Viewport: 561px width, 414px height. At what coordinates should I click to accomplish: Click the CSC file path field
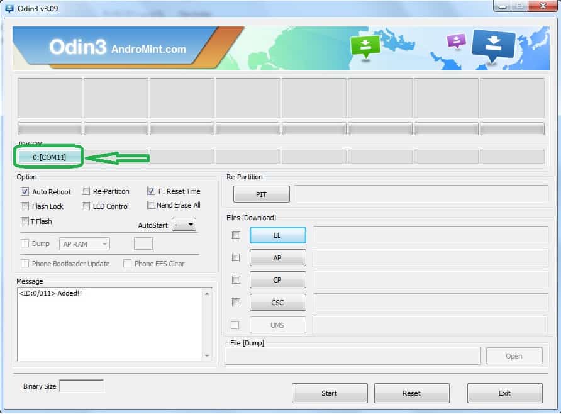tap(431, 303)
